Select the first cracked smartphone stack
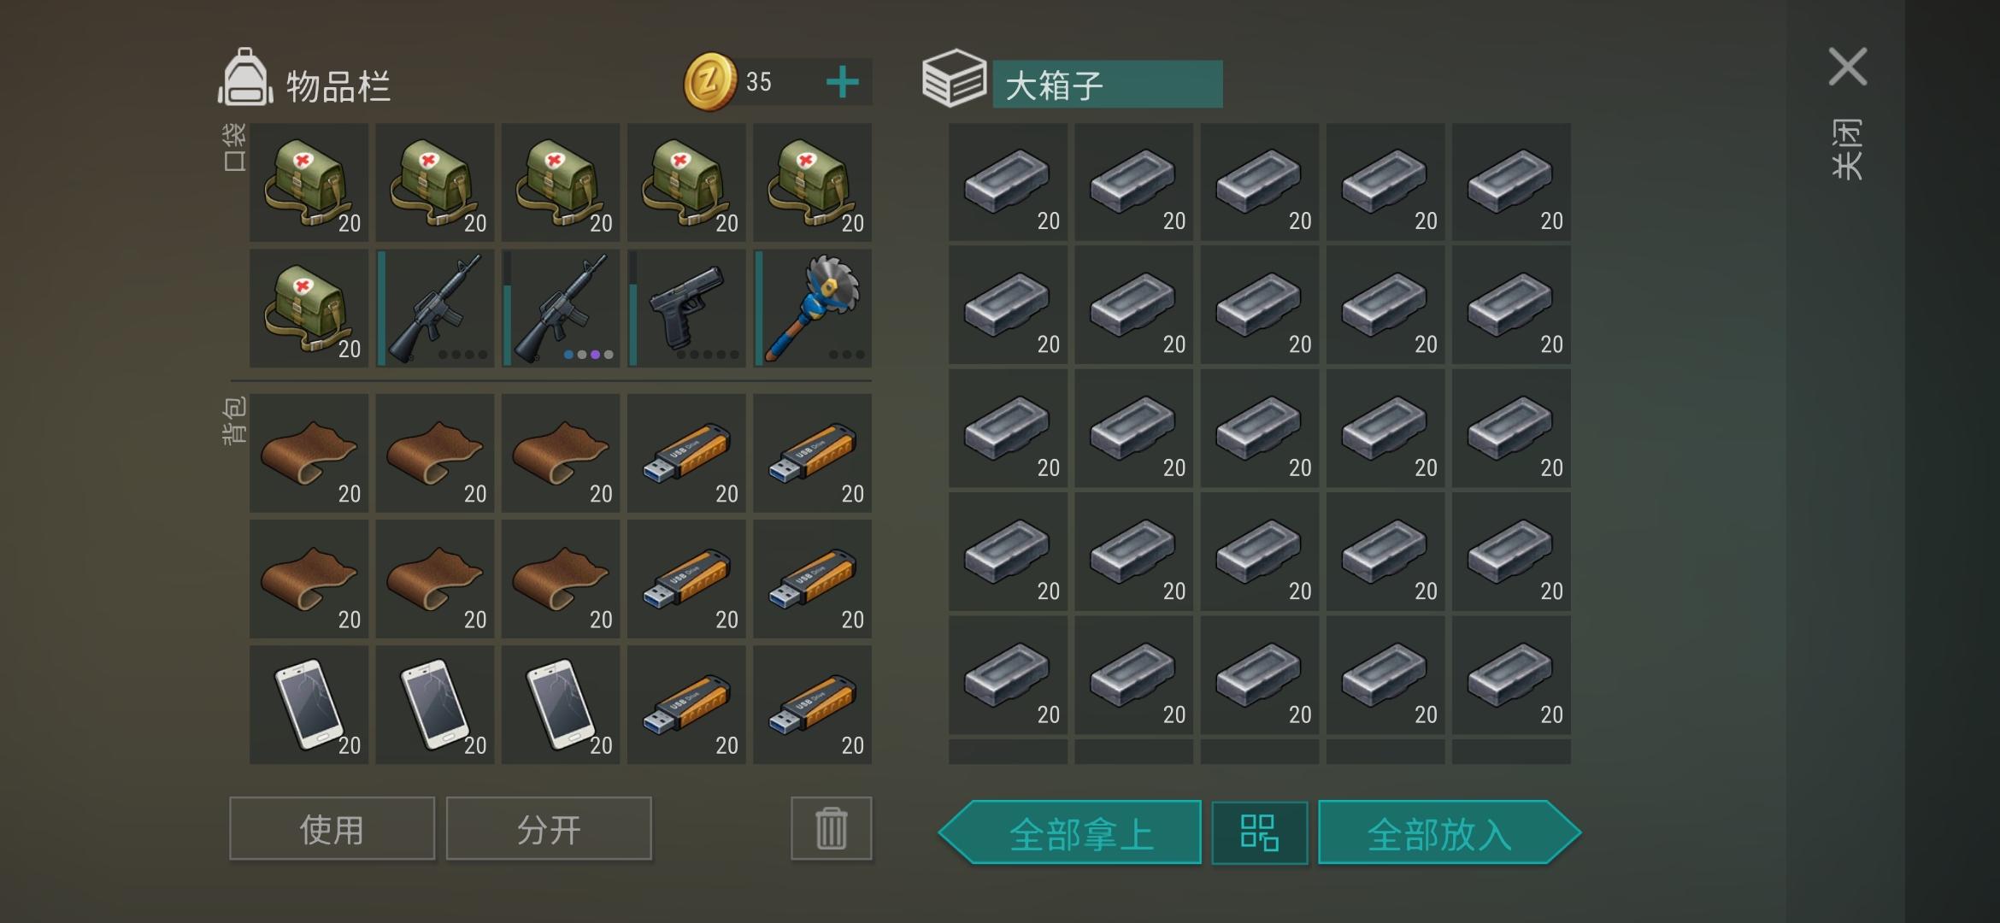Screen dimensions: 2000x923 click(309, 704)
